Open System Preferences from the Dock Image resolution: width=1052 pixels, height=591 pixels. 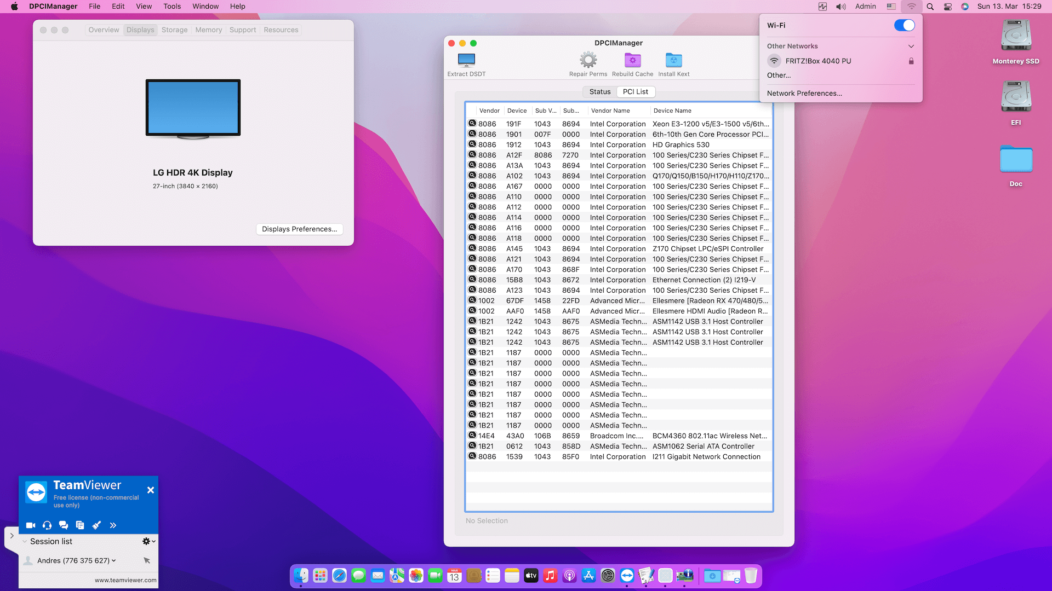(x=608, y=576)
